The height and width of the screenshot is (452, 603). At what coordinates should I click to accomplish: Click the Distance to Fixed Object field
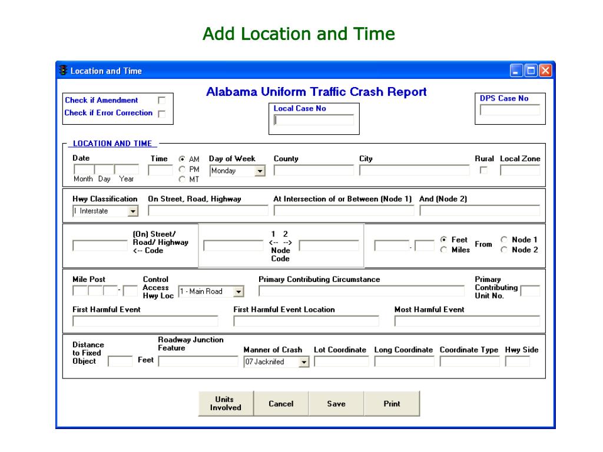(120, 361)
